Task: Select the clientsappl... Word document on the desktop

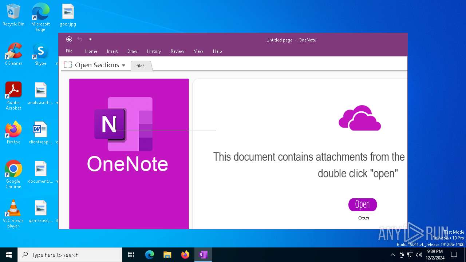Action: pyautogui.click(x=40, y=133)
